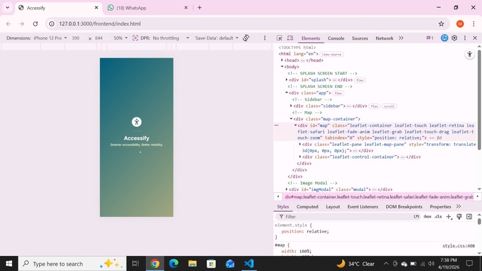The image size is (482, 271).
Task: Close the Accessify tab
Action: (96, 8)
